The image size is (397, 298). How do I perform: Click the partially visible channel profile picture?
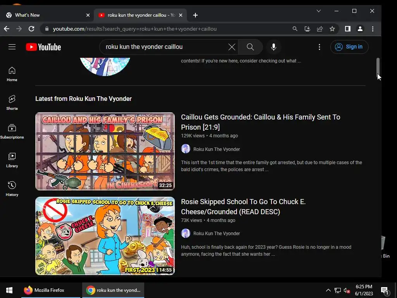pyautogui.click(x=105, y=67)
